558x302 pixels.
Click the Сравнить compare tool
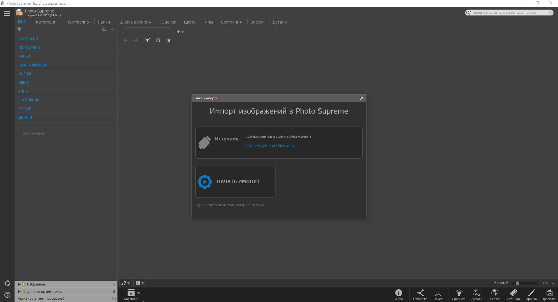click(x=459, y=295)
